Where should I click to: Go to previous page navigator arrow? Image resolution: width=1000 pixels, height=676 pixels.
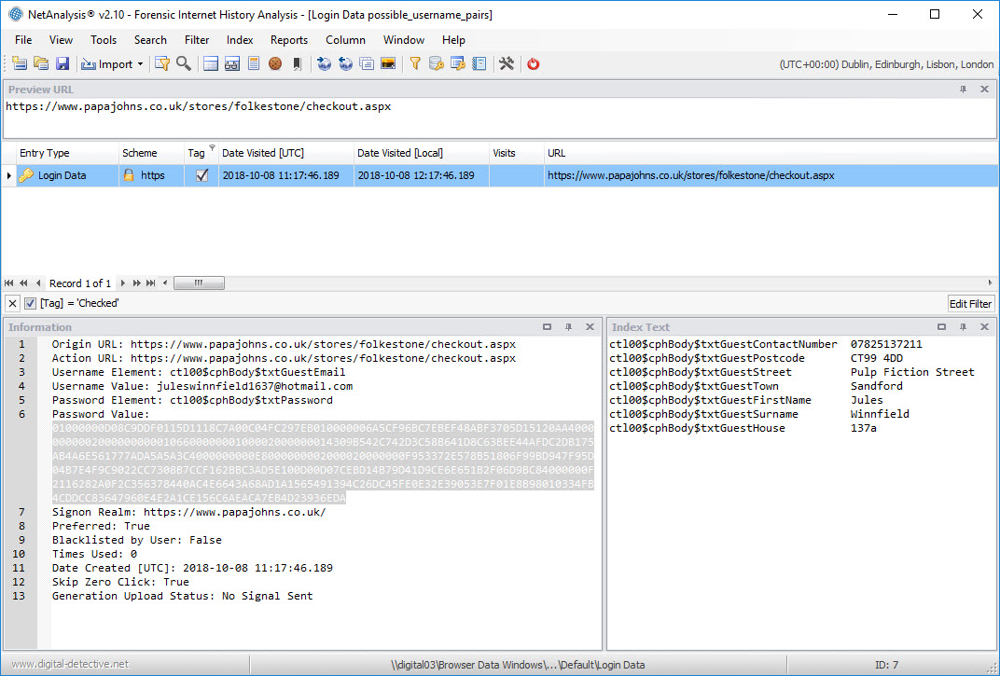[23, 283]
